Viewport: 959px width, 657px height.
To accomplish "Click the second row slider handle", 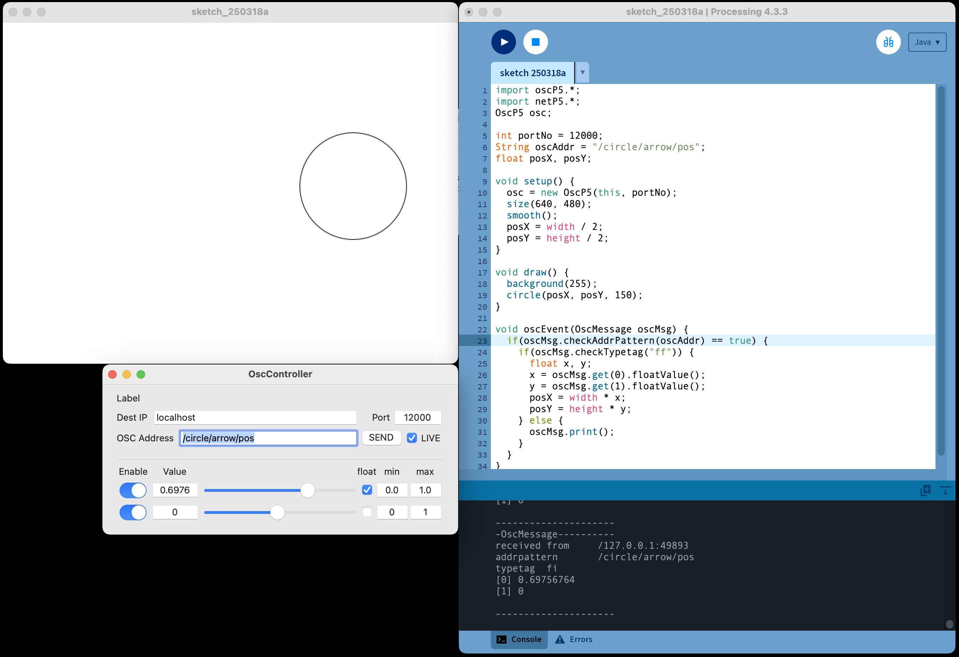I will 277,513.
